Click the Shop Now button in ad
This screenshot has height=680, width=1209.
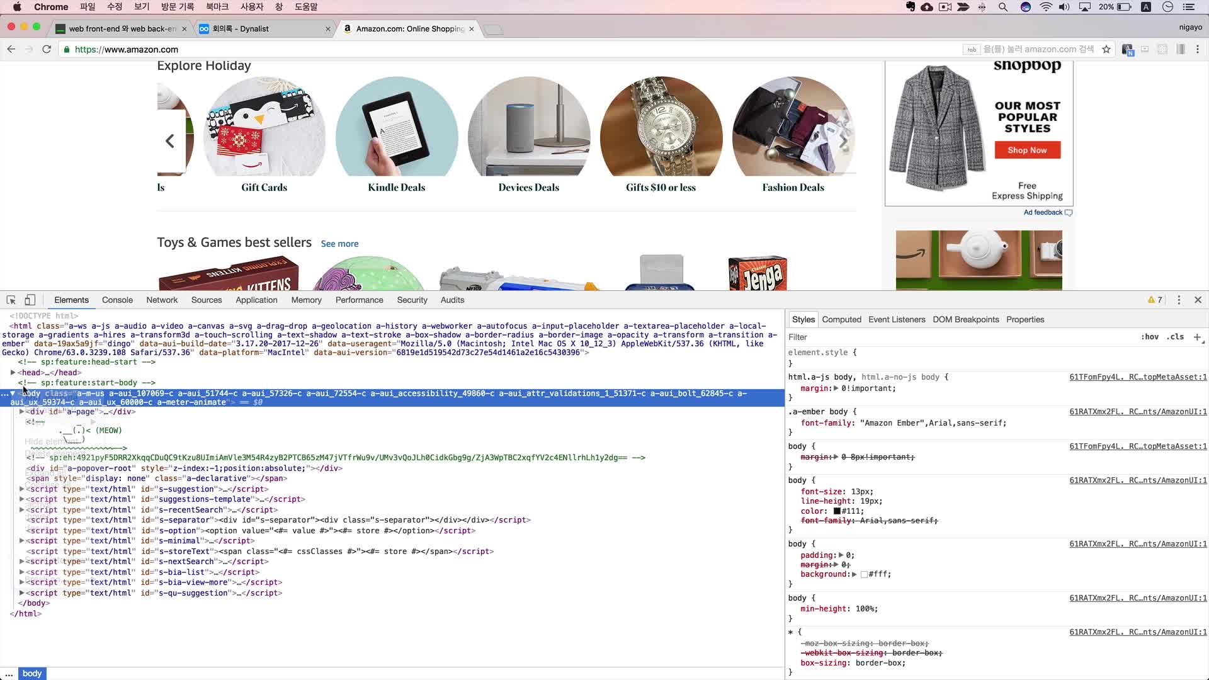[x=1027, y=150]
